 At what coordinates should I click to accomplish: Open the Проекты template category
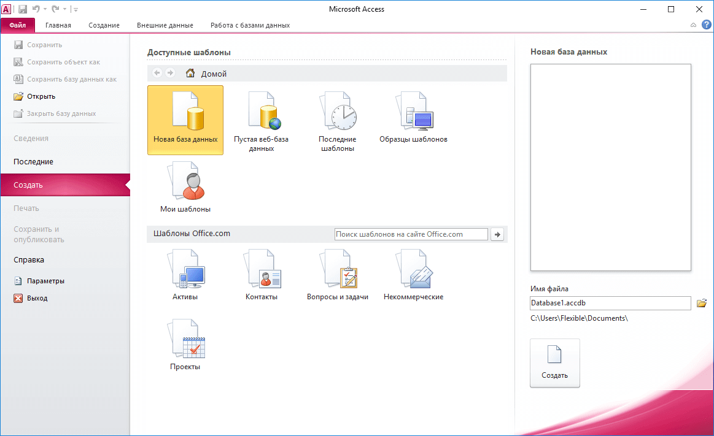185,345
